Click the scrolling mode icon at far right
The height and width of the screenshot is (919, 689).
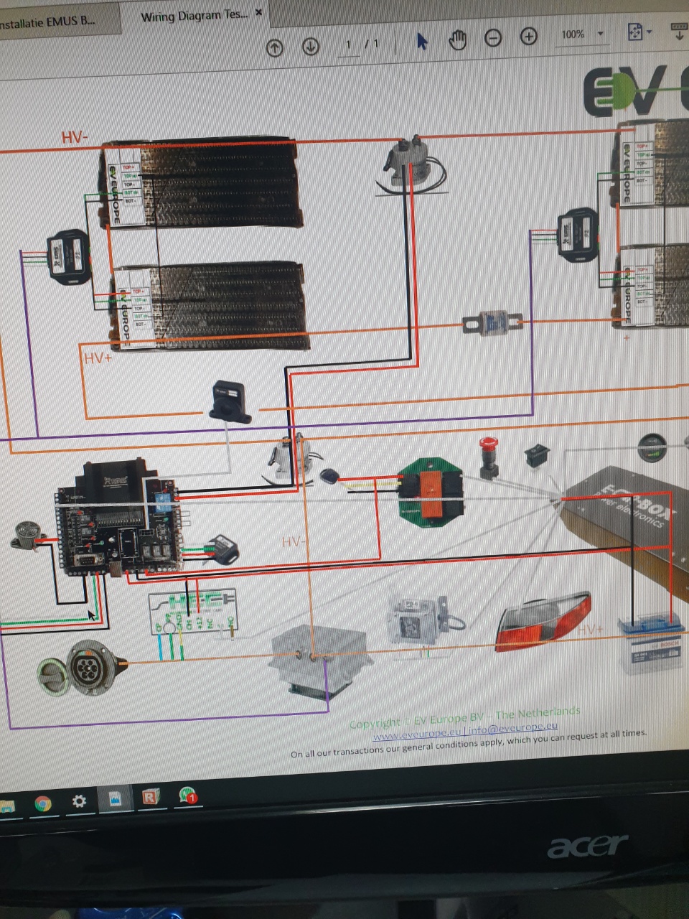click(x=678, y=31)
